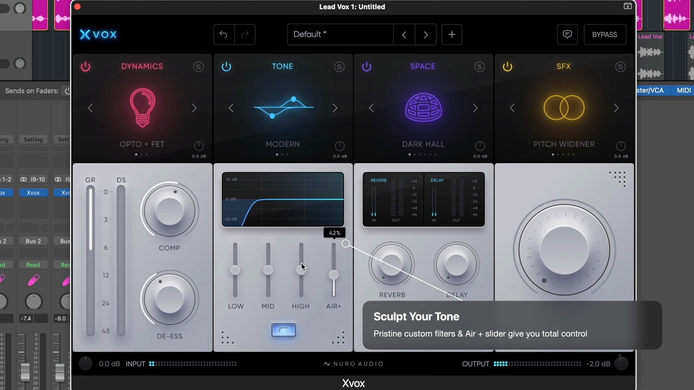The image size is (694, 390).
Task: Solo the Tone module
Action: click(x=339, y=66)
